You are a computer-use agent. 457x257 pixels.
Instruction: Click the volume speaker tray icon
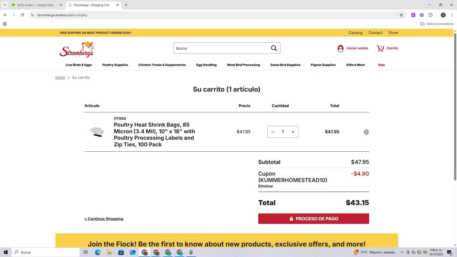[x=425, y=252]
